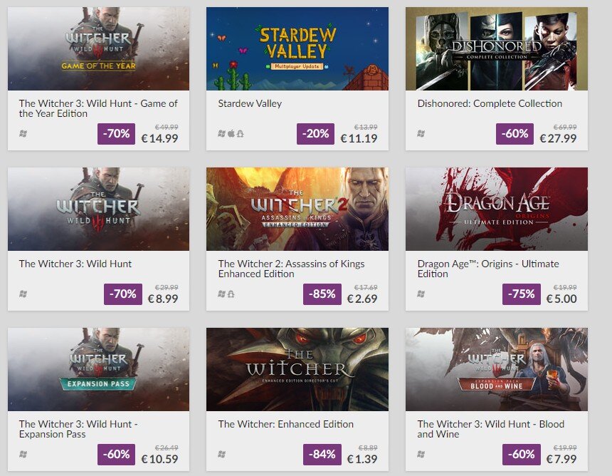The image size is (612, 476).
Task: Open The Witcher 3 Game of the Year thumbnail
Action: point(98,48)
